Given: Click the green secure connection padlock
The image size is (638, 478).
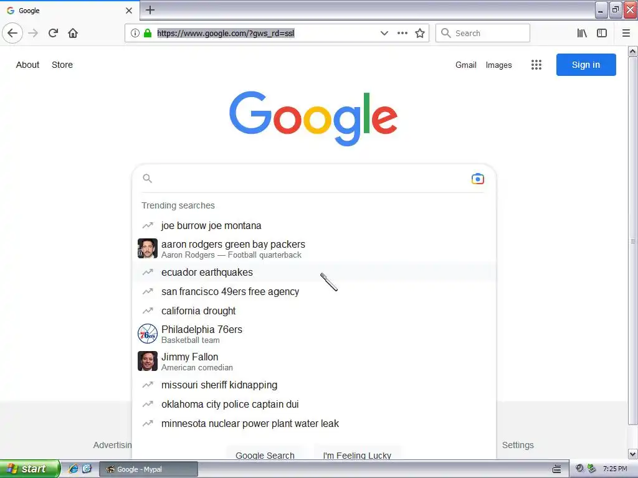Looking at the screenshot, I should [148, 33].
